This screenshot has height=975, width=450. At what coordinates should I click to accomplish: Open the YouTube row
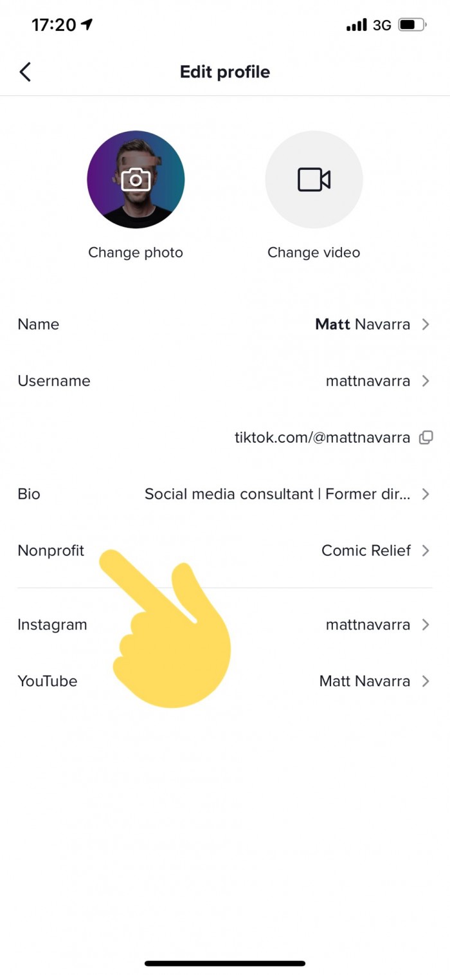click(x=225, y=681)
